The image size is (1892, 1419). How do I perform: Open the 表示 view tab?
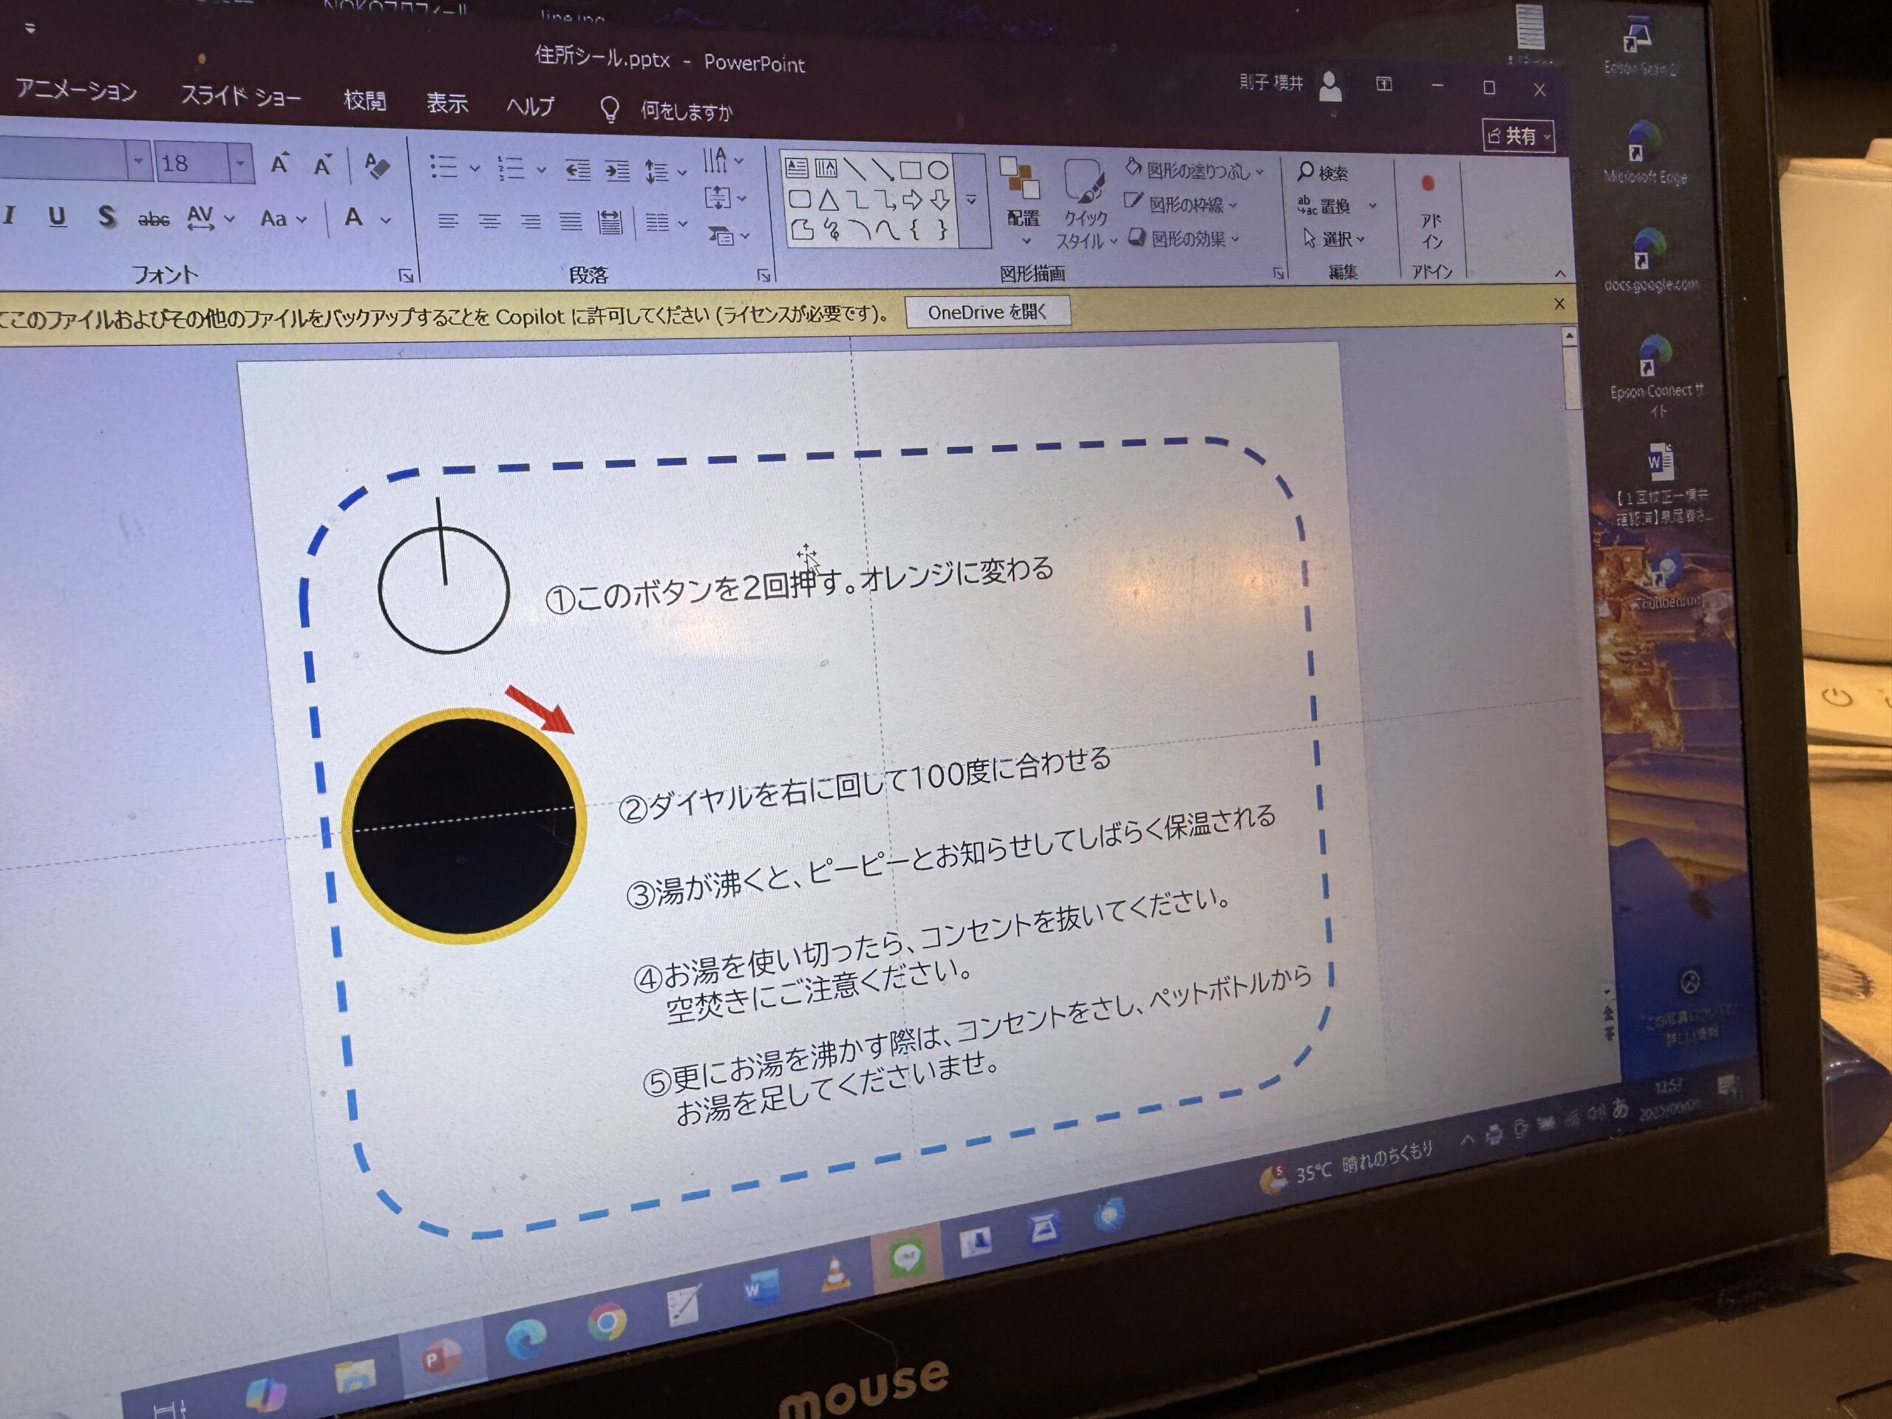click(x=446, y=103)
